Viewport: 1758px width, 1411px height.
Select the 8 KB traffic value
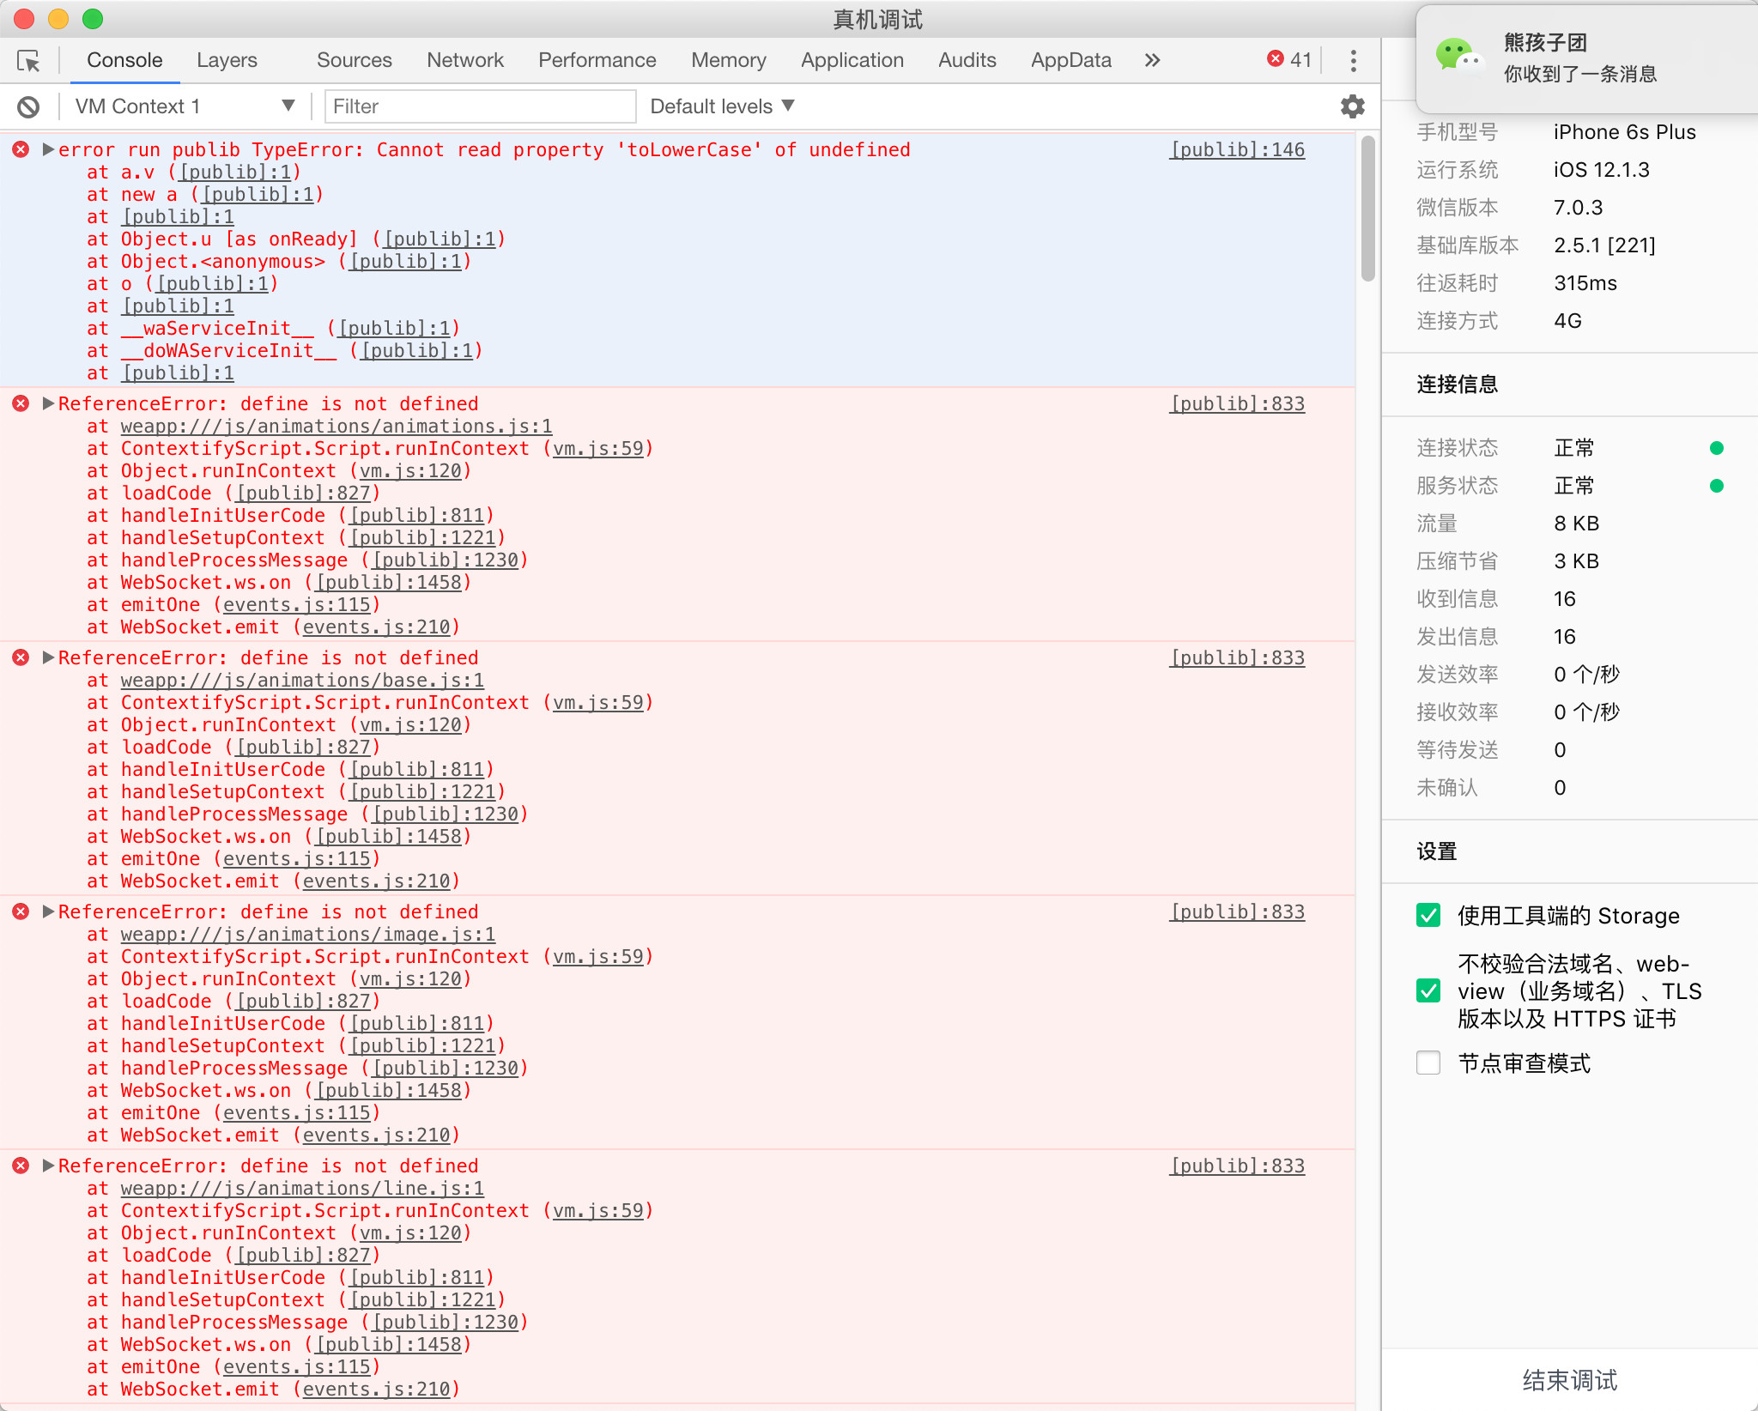[x=1576, y=524]
